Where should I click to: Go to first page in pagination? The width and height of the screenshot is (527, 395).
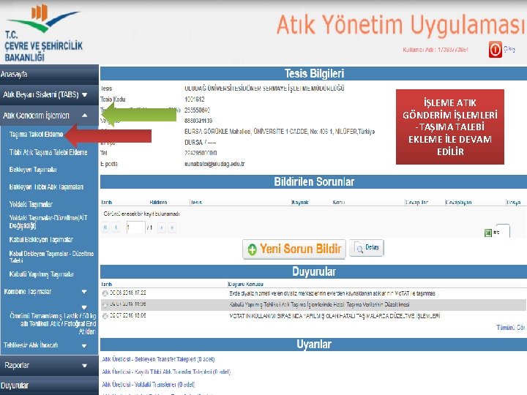click(105, 227)
